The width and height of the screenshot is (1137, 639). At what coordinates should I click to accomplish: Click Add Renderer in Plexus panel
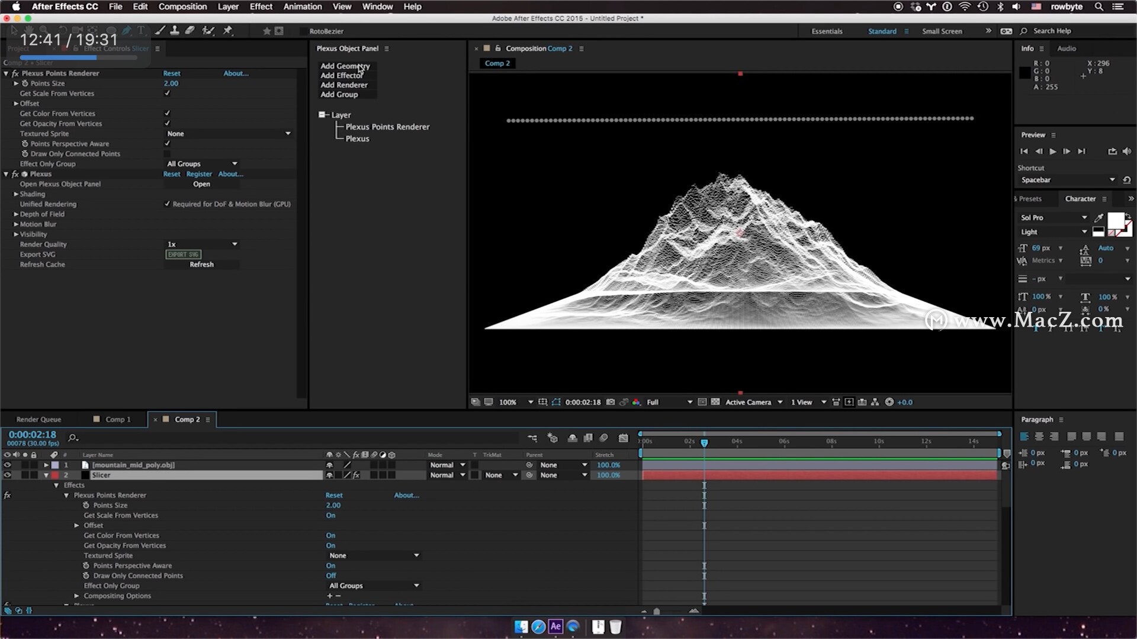coord(344,85)
